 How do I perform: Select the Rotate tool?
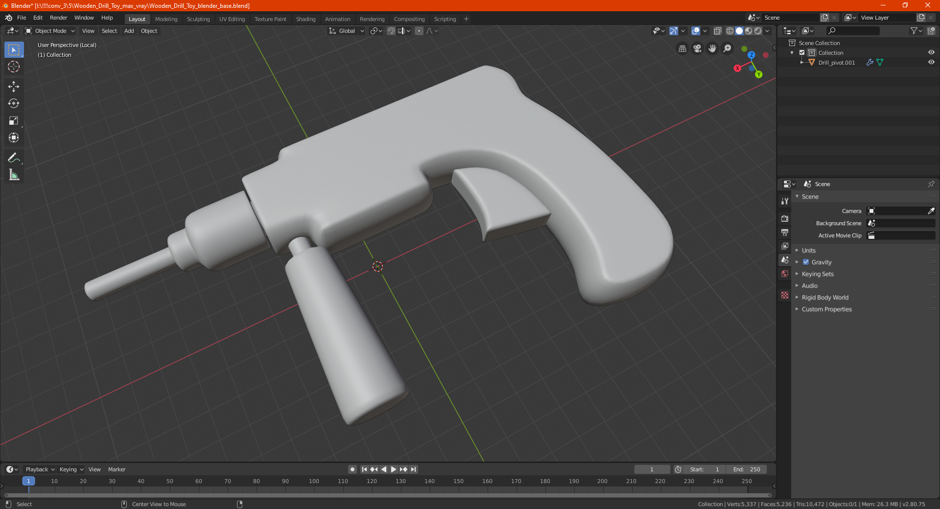click(14, 104)
